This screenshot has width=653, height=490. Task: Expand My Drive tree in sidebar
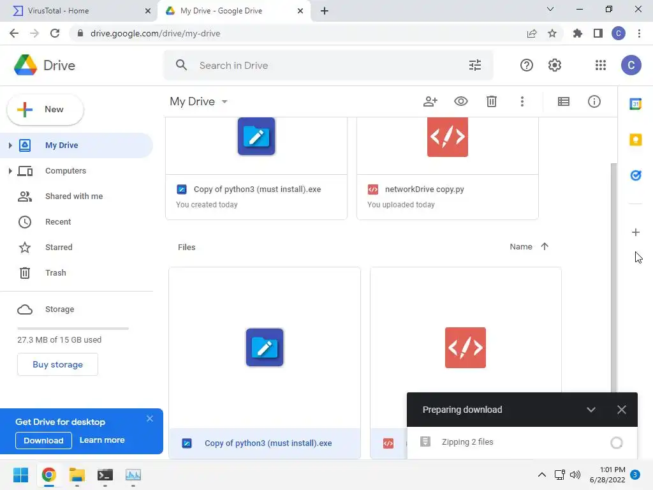click(10, 145)
